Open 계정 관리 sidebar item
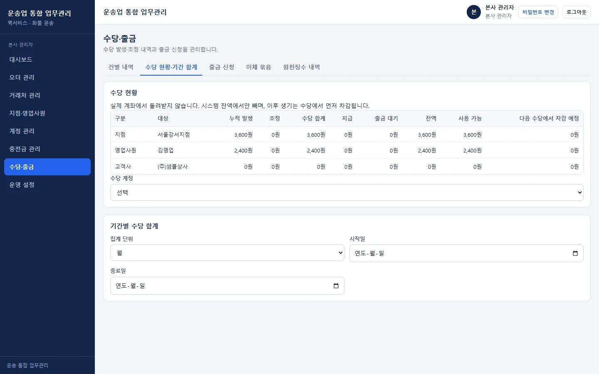The height and width of the screenshot is (374, 599). (x=47, y=131)
